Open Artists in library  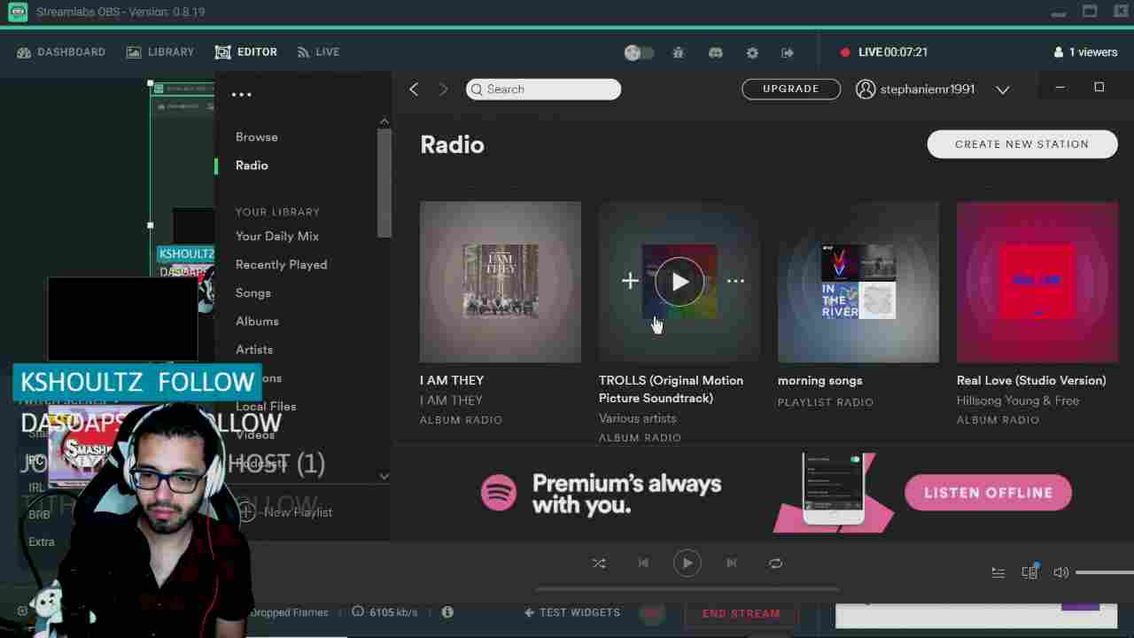254,349
